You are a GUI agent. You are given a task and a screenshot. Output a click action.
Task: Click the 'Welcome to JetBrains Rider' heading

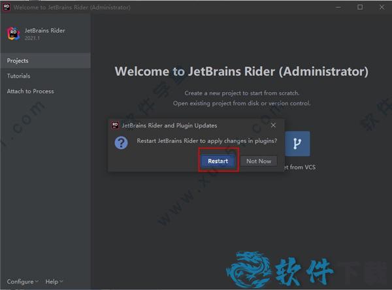tap(241, 71)
